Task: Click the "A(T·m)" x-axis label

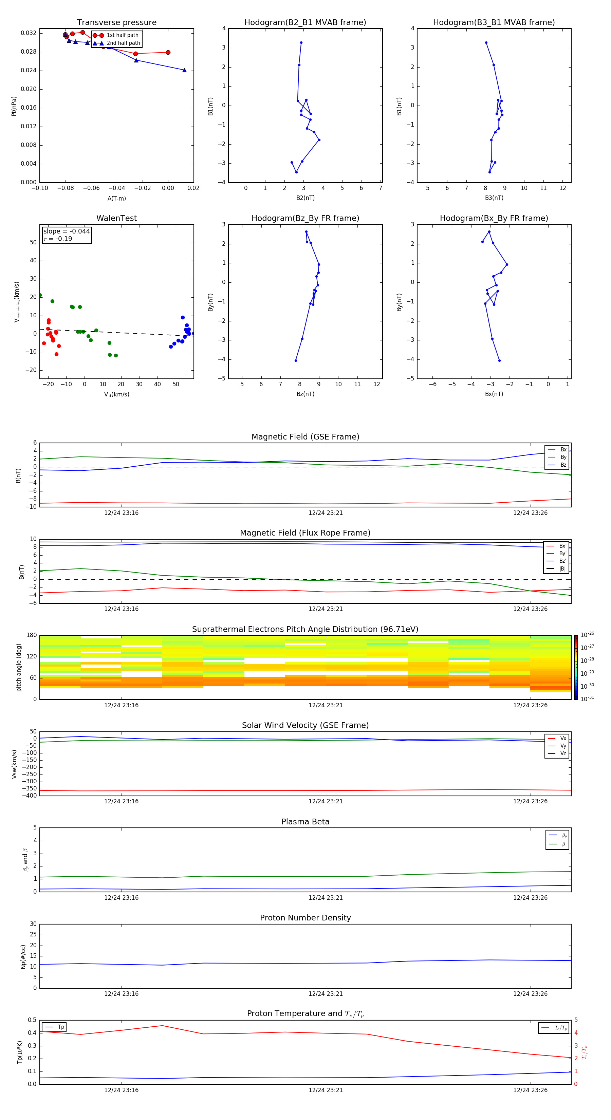Action: tap(116, 199)
